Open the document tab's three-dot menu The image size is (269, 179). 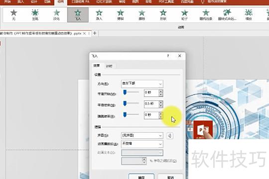click(x=89, y=33)
